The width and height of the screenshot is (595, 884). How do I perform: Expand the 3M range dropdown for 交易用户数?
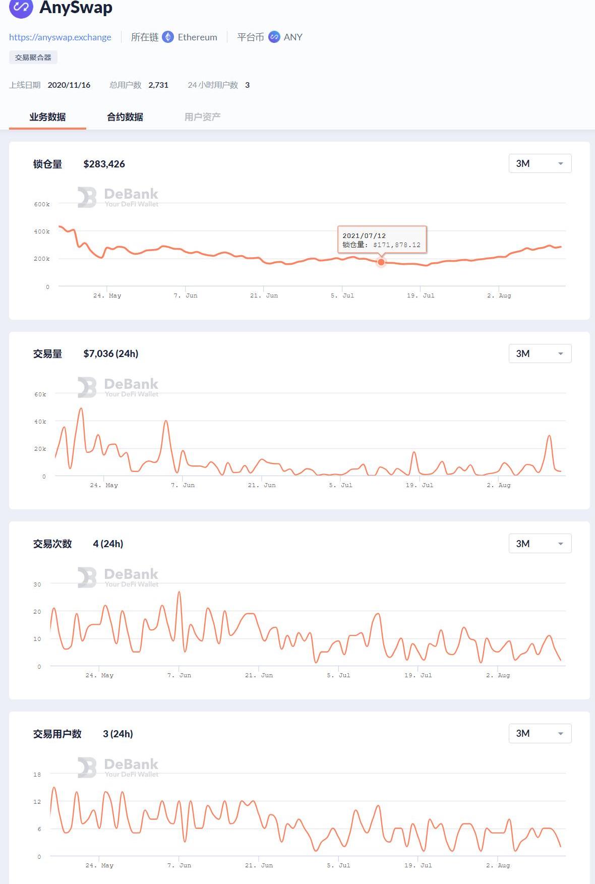540,734
